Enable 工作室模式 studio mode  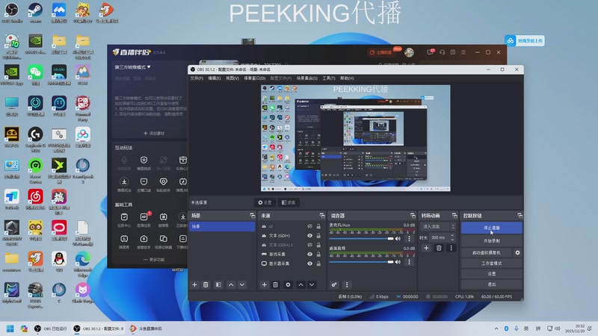pos(492,264)
